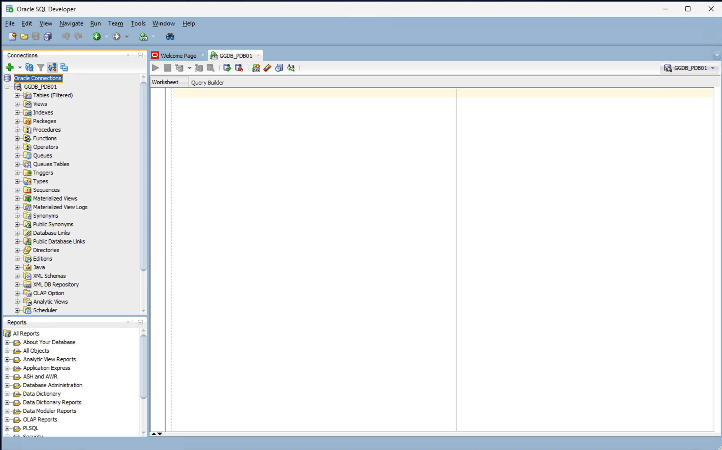Screen dimensions: 722x450
Task: Open the GGDB_PDB01 connection selector dropdown
Action: (x=713, y=68)
